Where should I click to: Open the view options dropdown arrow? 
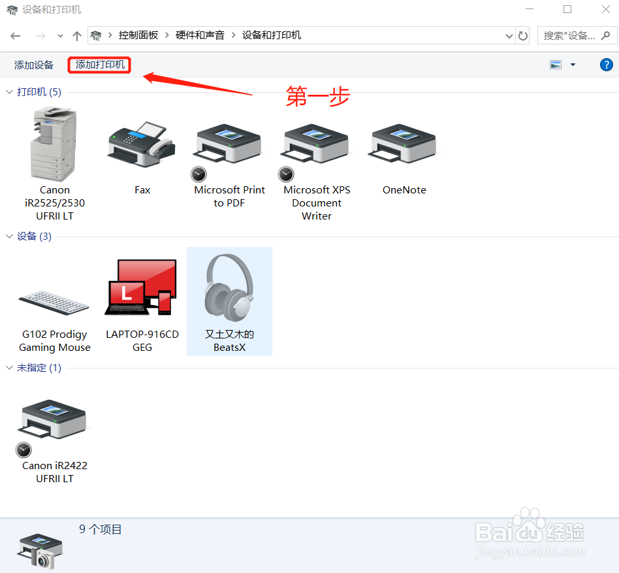573,65
